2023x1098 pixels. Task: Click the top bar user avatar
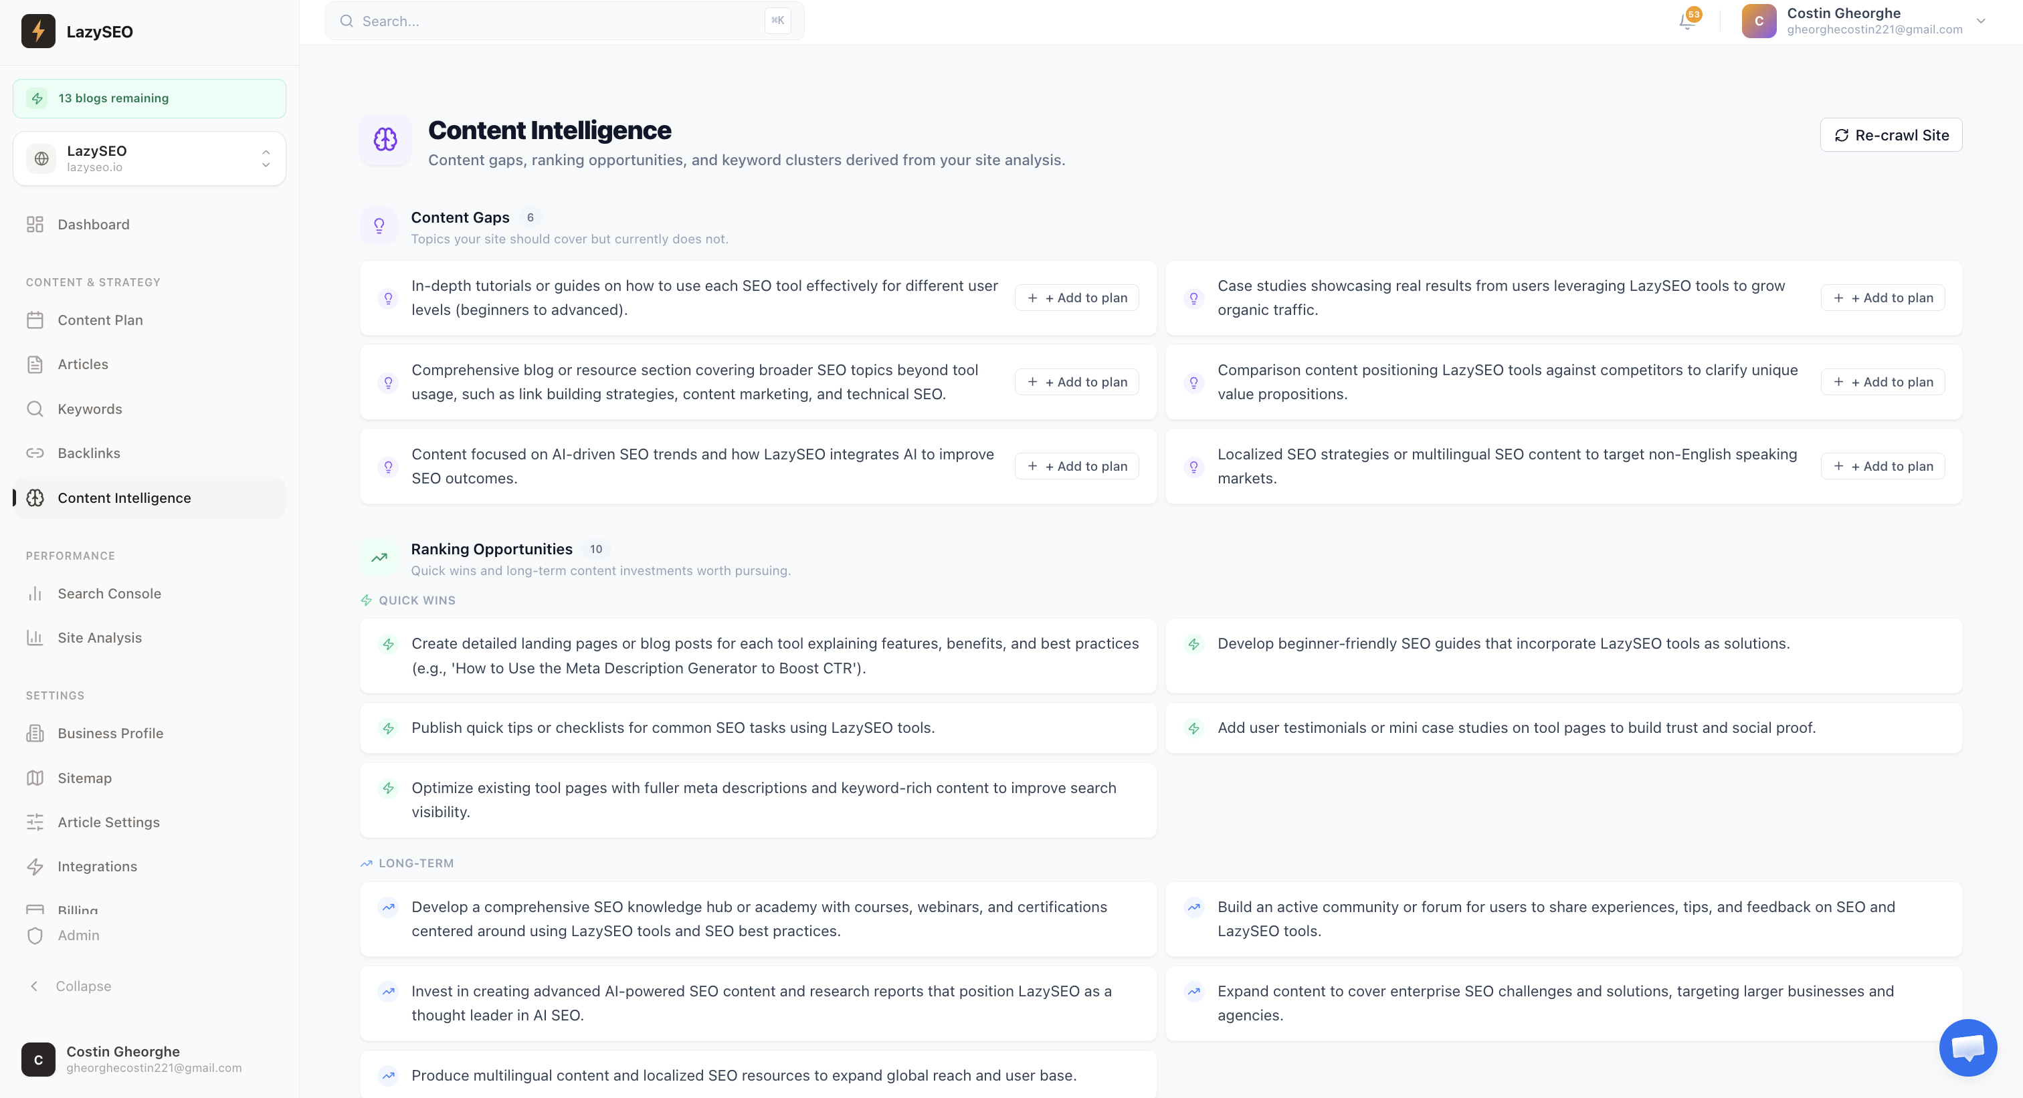pos(1758,21)
